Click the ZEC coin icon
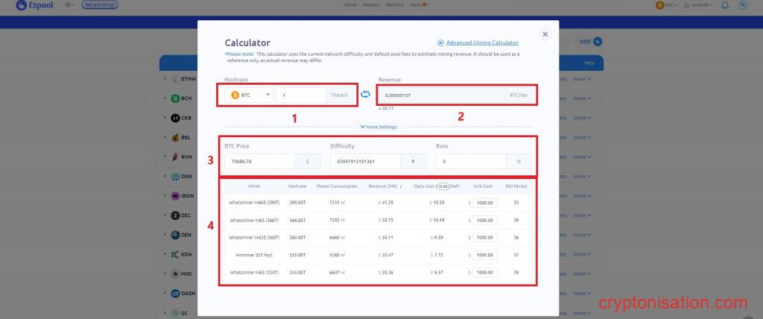This screenshot has width=763, height=319. click(x=176, y=215)
